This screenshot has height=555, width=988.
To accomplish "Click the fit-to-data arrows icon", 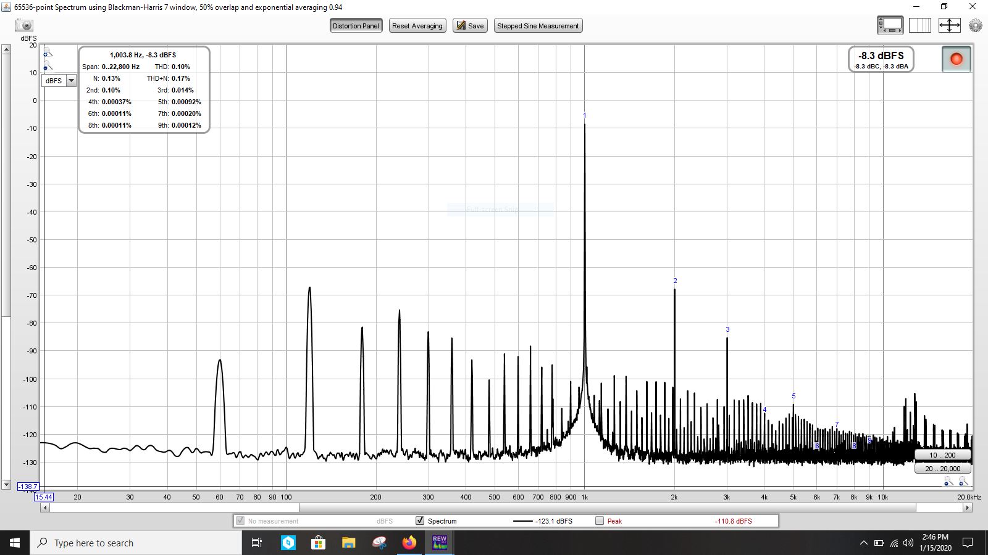I will [x=949, y=25].
